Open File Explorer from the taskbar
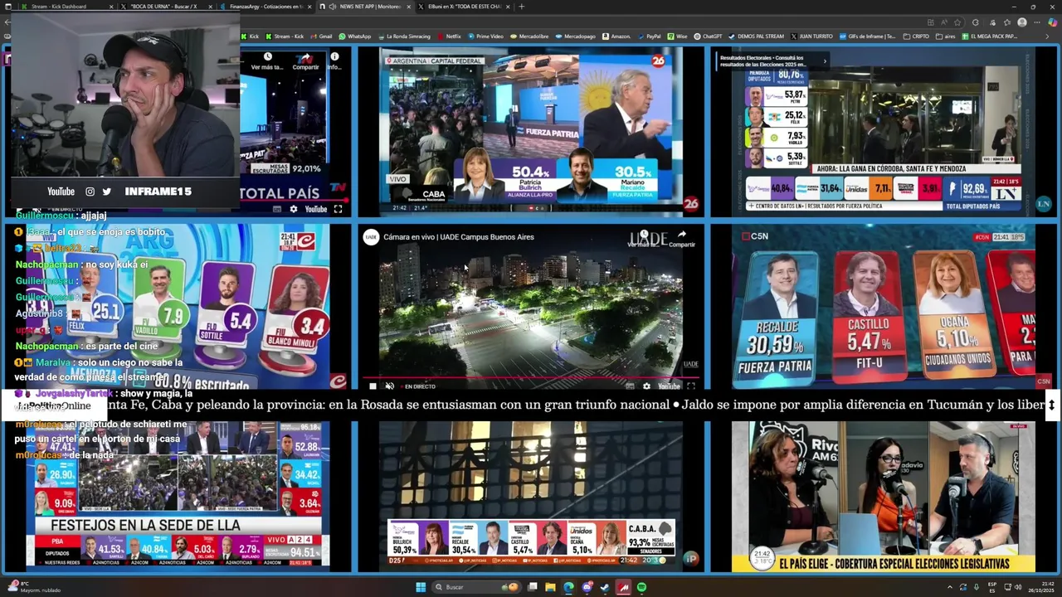The height and width of the screenshot is (597, 1062). pos(550,587)
